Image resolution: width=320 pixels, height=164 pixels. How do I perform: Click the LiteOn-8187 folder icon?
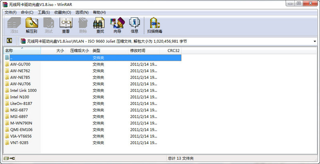coord(7,103)
